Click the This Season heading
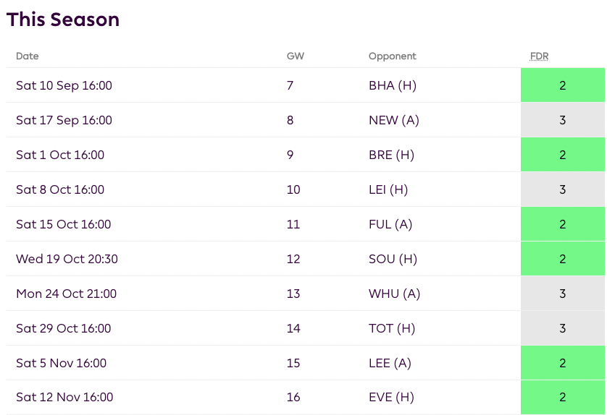607x415 pixels. pos(63,20)
